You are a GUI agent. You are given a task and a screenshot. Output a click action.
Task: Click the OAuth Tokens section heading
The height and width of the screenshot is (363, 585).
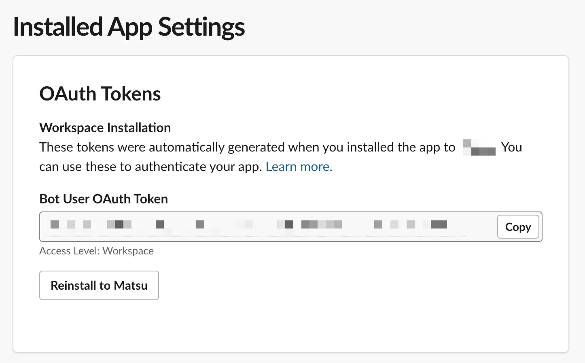[x=100, y=94]
